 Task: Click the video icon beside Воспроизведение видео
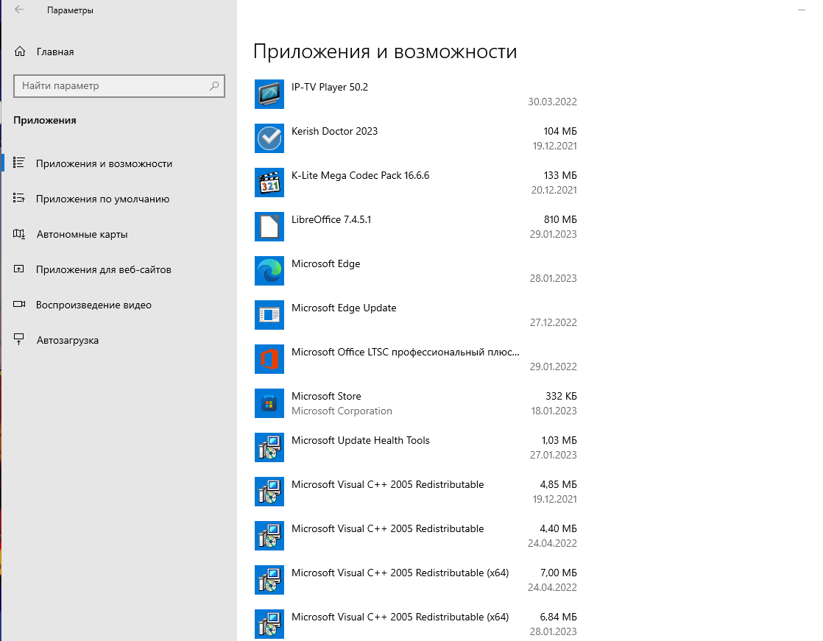coord(19,304)
